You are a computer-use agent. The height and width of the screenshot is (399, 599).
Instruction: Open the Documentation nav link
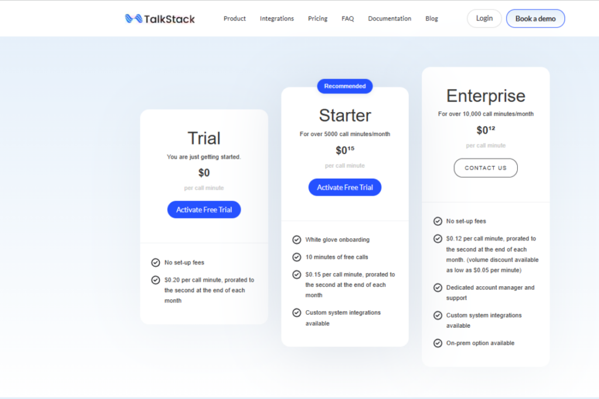click(x=389, y=18)
